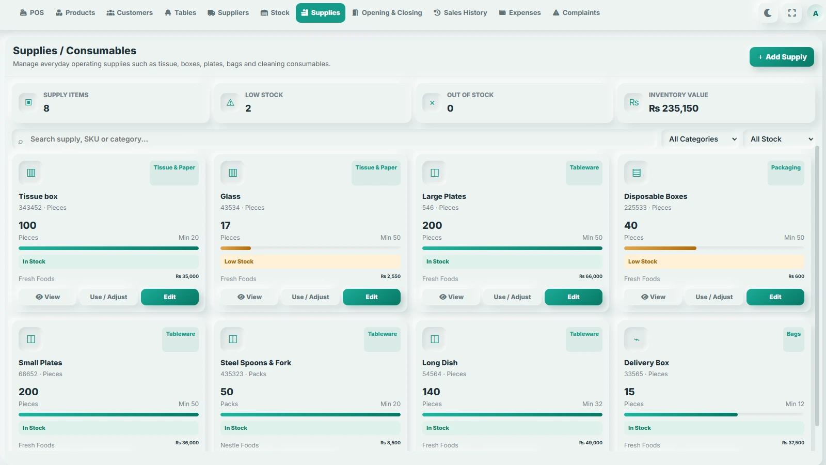Viewport: 826px width, 465px height.
Task: Open Suppliers tab
Action: (228, 12)
